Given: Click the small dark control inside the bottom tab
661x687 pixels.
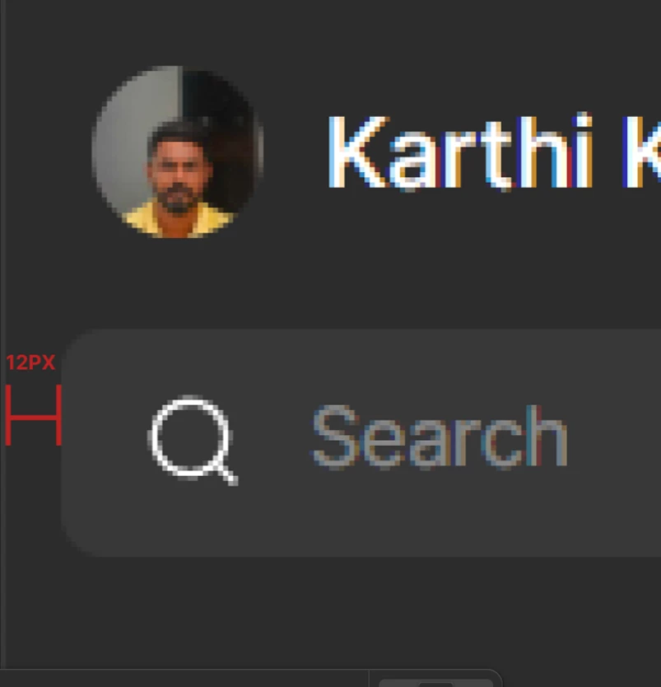Looking at the screenshot, I should (436, 685).
